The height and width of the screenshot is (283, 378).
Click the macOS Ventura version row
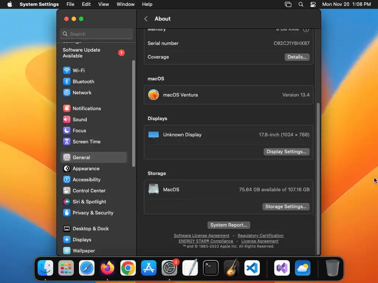click(x=228, y=95)
